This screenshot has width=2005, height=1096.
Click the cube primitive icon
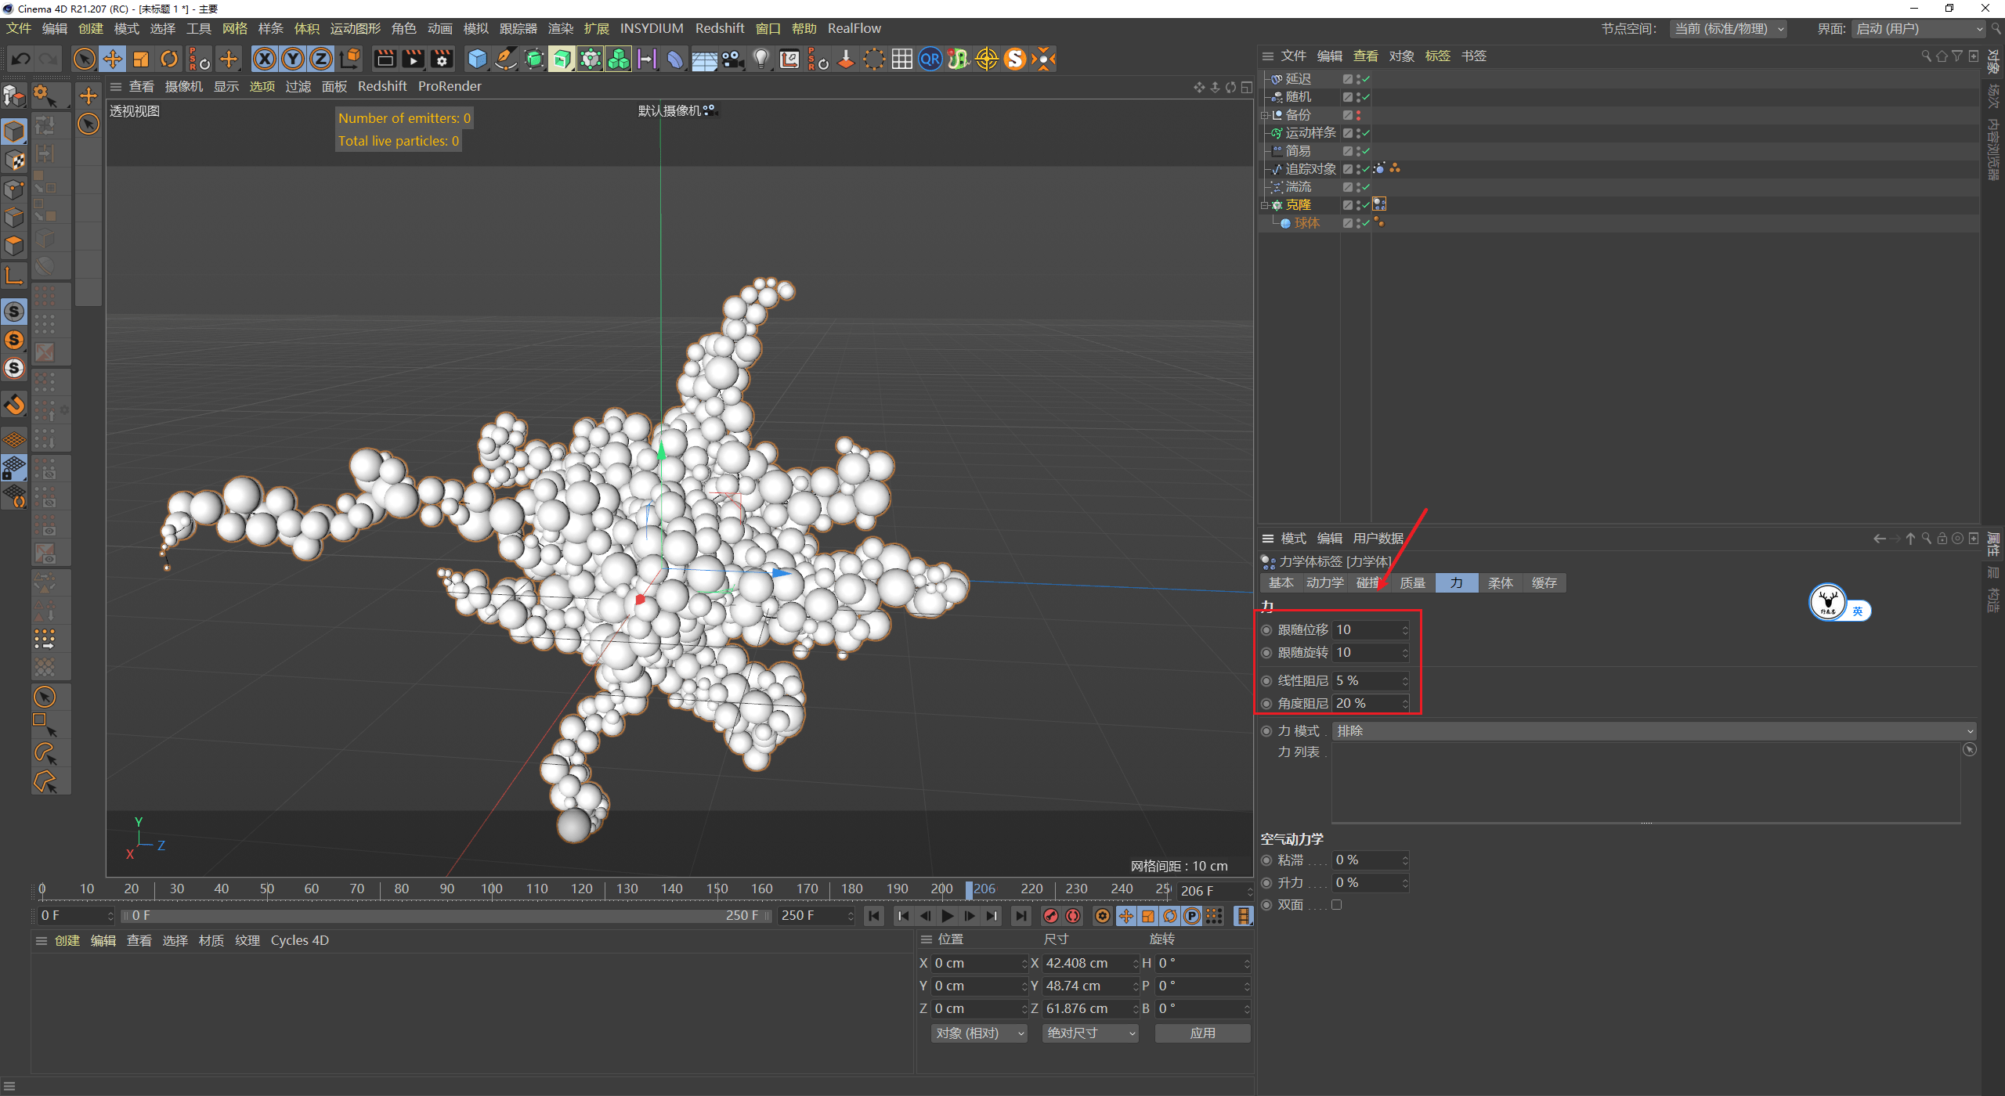tap(476, 59)
